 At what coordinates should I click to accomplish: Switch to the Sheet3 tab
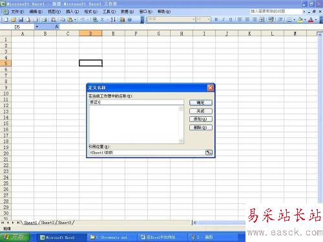65,223
